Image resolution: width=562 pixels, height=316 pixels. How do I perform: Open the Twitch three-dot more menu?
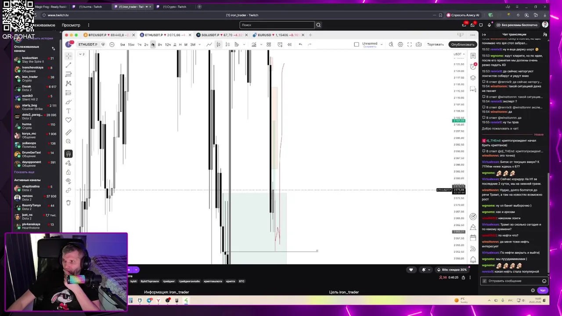88,25
